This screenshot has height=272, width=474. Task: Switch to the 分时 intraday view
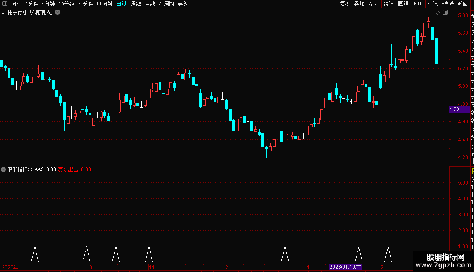tap(17, 4)
